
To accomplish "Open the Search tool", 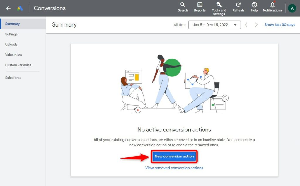I will [x=183, y=7].
